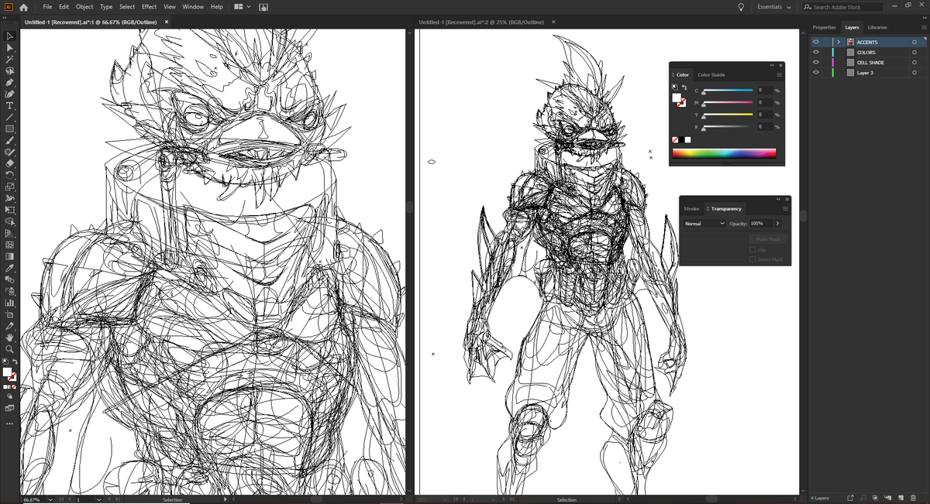Image resolution: width=930 pixels, height=504 pixels.
Task: Select the Direct Selection tool
Action: point(10,48)
